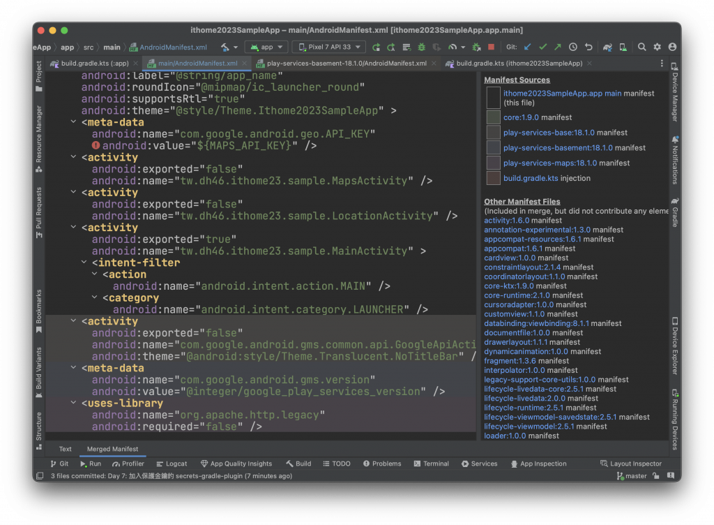Open the Pixel 7 API 33 device dropdown
714x525 pixels.
[x=329, y=47]
